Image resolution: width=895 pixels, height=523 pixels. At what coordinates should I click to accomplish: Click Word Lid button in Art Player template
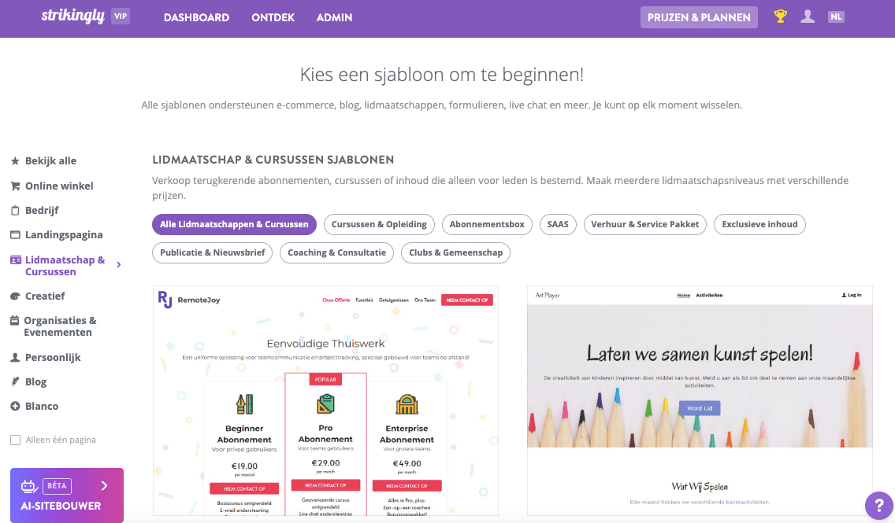(700, 408)
